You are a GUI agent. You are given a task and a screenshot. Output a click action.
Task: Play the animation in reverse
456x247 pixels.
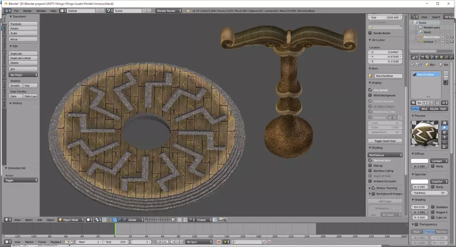167,242
